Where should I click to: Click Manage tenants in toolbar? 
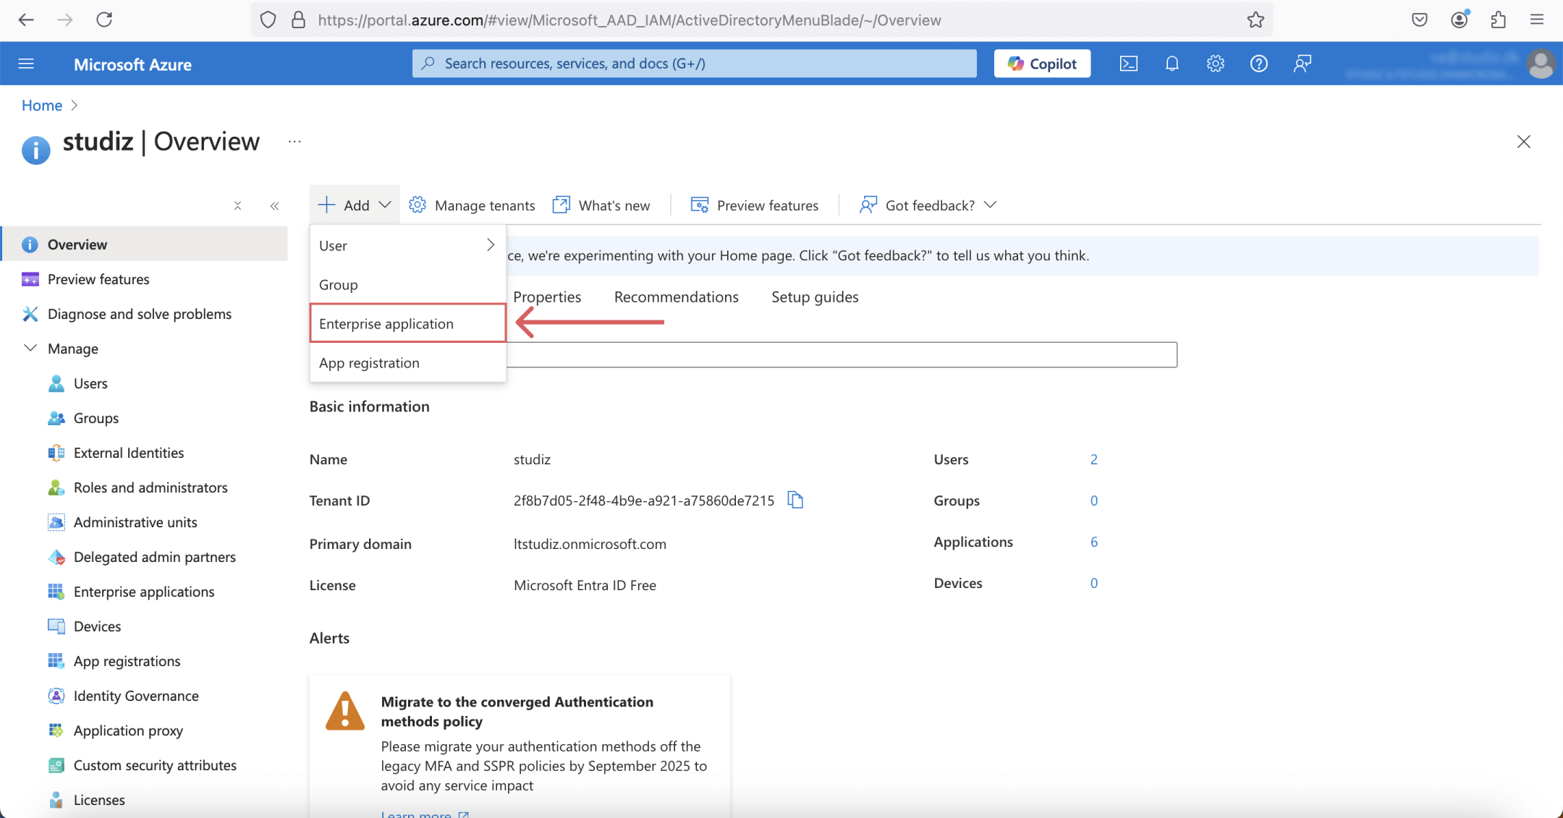click(x=472, y=205)
